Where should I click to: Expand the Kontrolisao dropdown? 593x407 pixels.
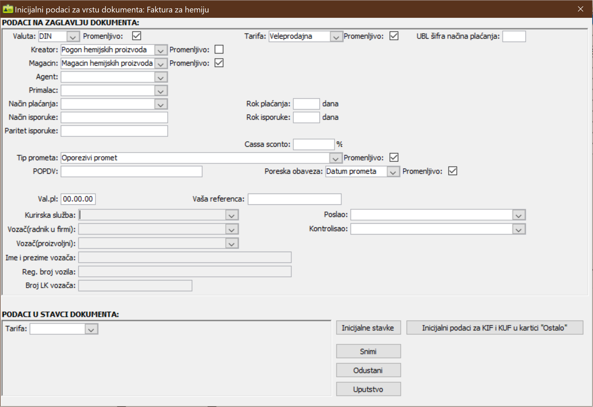(518, 229)
